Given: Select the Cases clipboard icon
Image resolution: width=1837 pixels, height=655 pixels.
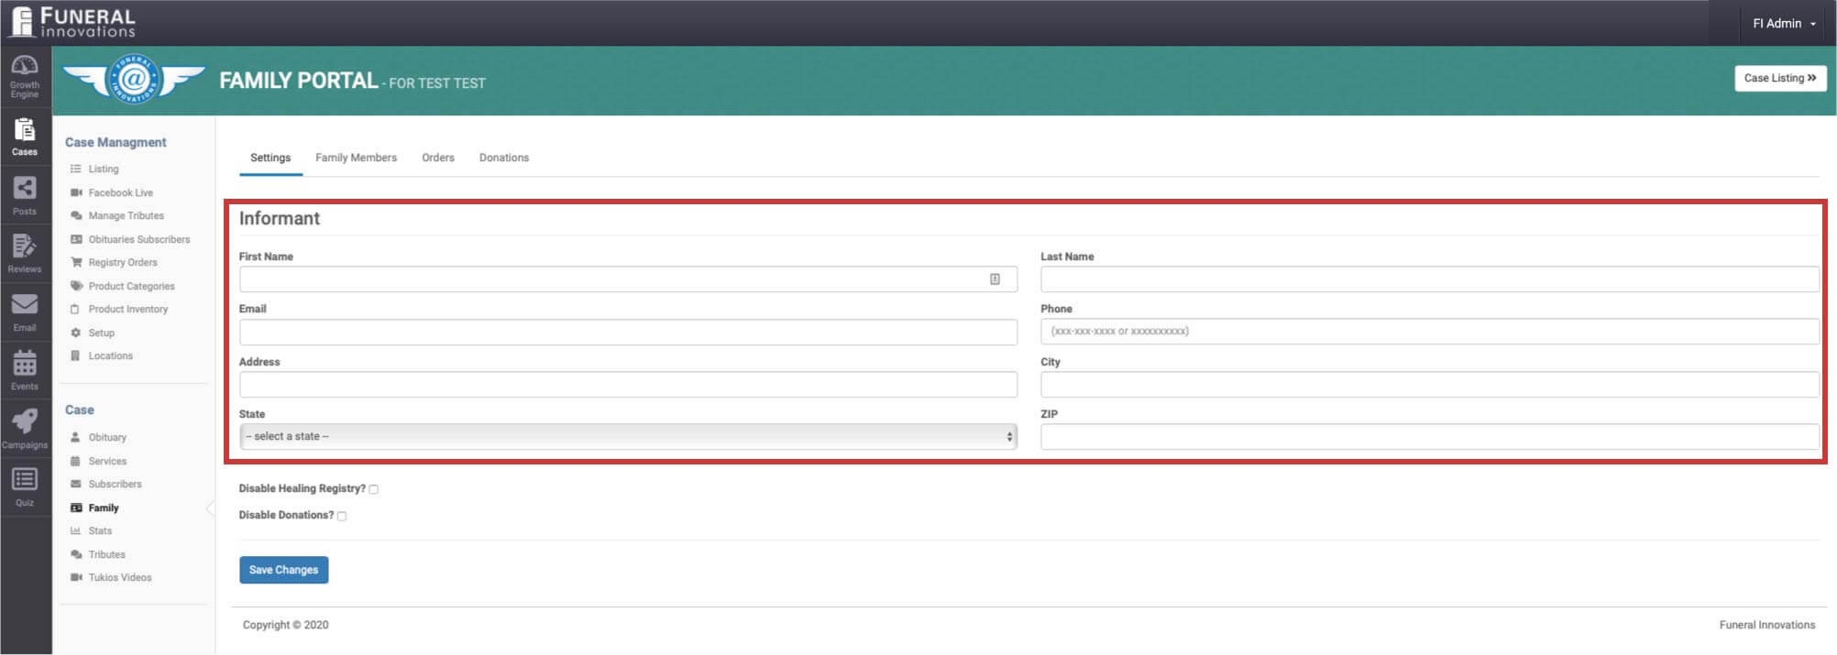Looking at the screenshot, I should tap(25, 129).
